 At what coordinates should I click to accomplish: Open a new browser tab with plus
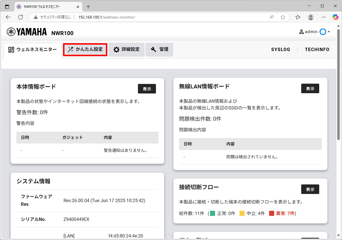pyautogui.click(x=88, y=6)
